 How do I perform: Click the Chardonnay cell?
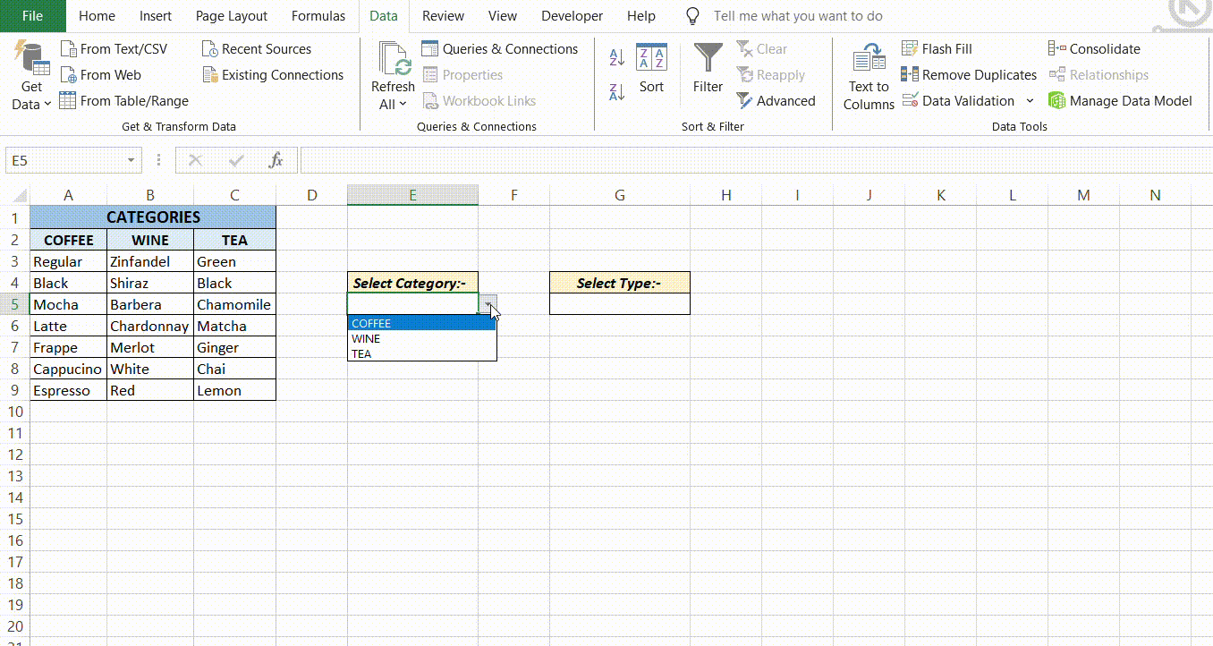pyautogui.click(x=150, y=326)
